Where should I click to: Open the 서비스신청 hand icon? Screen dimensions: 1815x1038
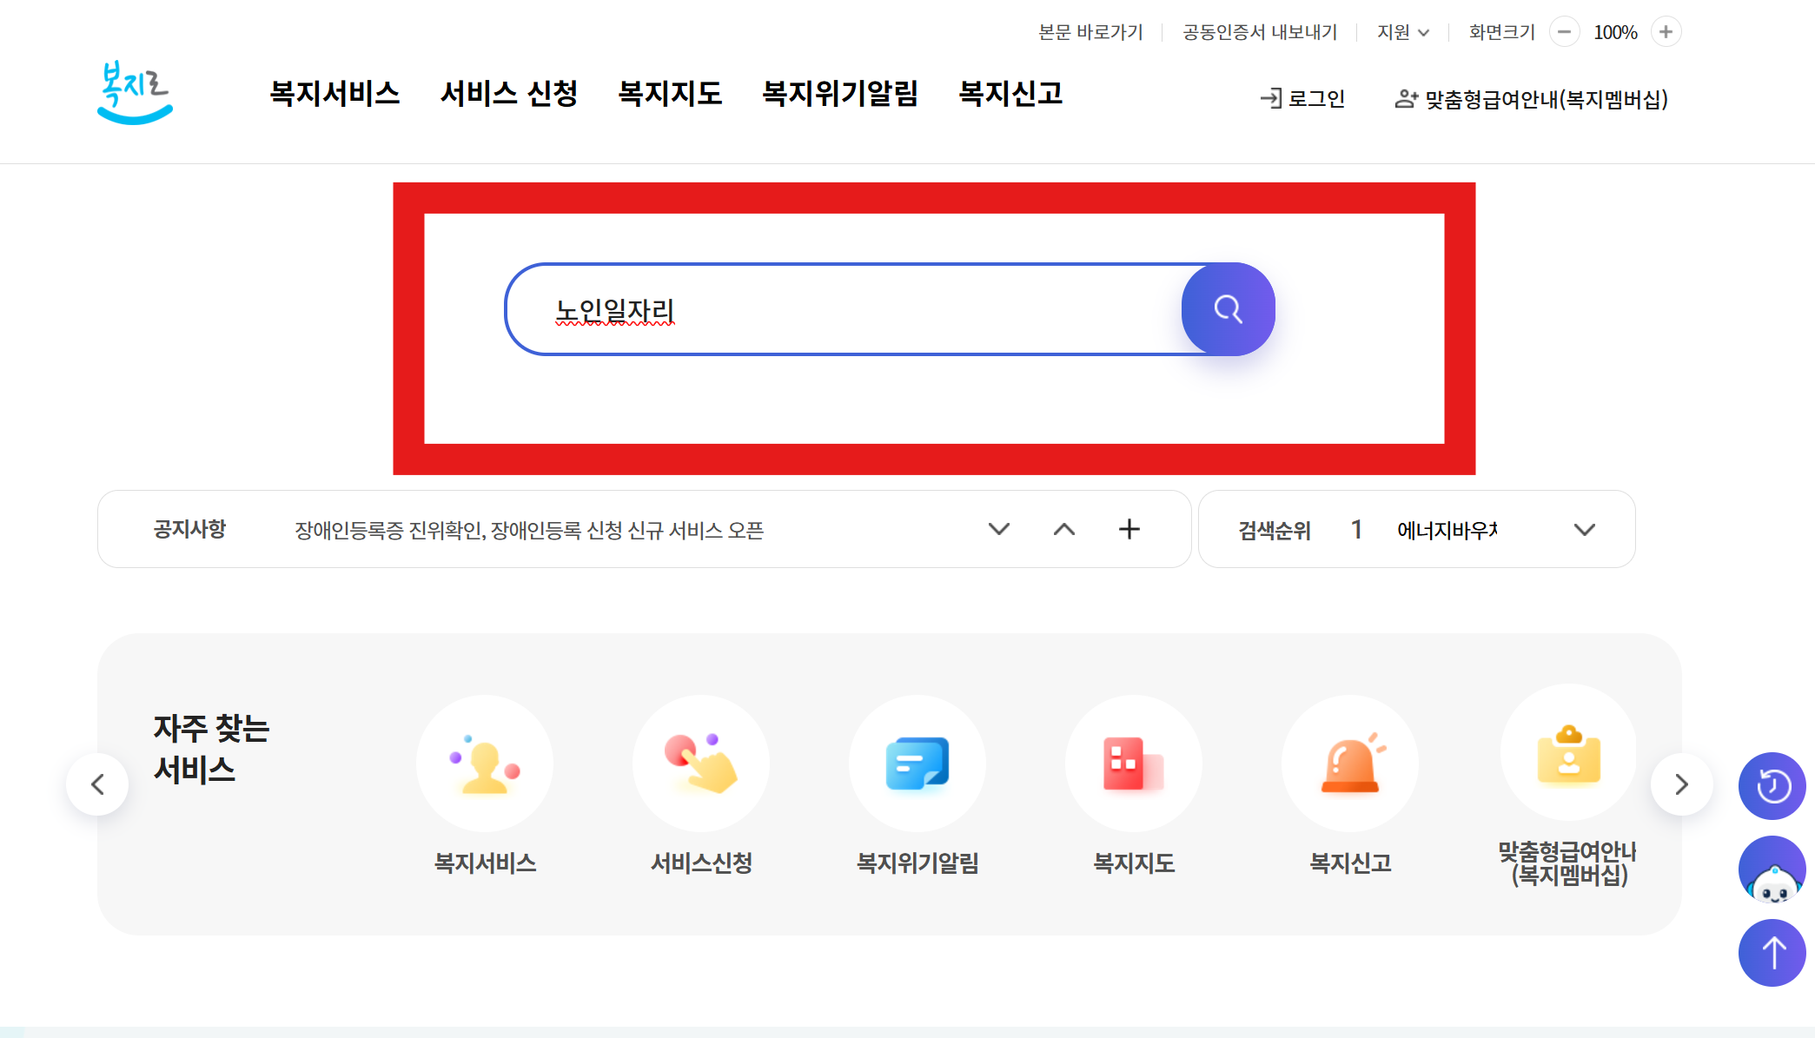click(700, 764)
